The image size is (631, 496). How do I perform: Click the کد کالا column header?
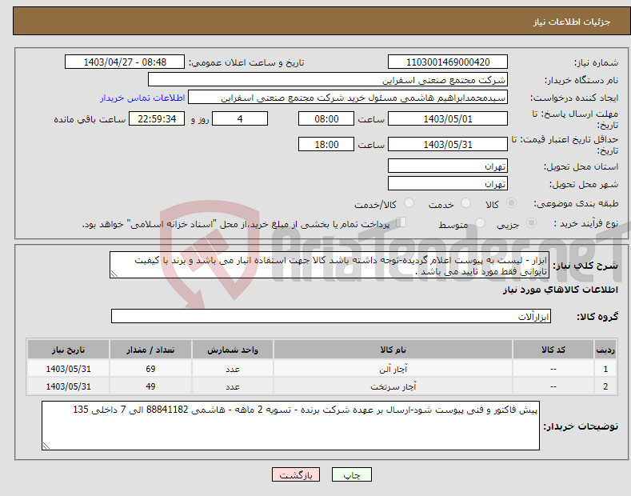[553, 350]
